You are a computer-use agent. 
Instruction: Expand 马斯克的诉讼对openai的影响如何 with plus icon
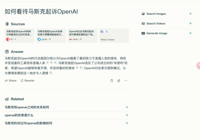[127, 123]
